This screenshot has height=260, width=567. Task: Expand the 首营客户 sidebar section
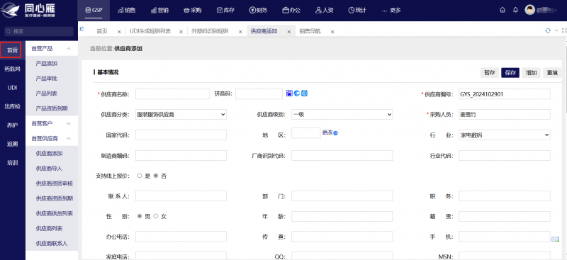pos(51,123)
